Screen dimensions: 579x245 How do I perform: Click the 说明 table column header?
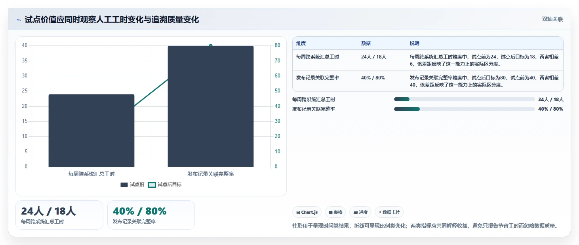[415, 43]
